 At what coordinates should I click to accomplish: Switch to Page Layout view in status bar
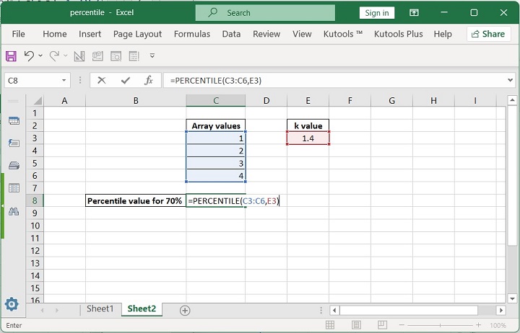pos(356,325)
